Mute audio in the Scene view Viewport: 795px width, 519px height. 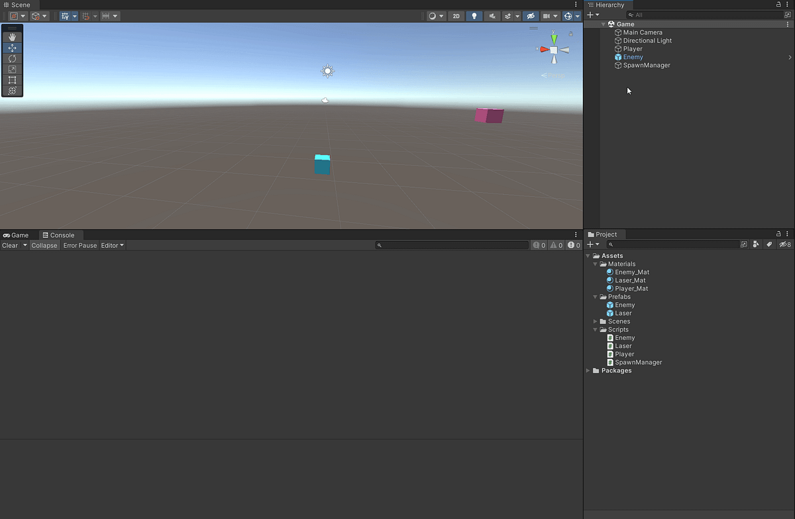tap(492, 15)
